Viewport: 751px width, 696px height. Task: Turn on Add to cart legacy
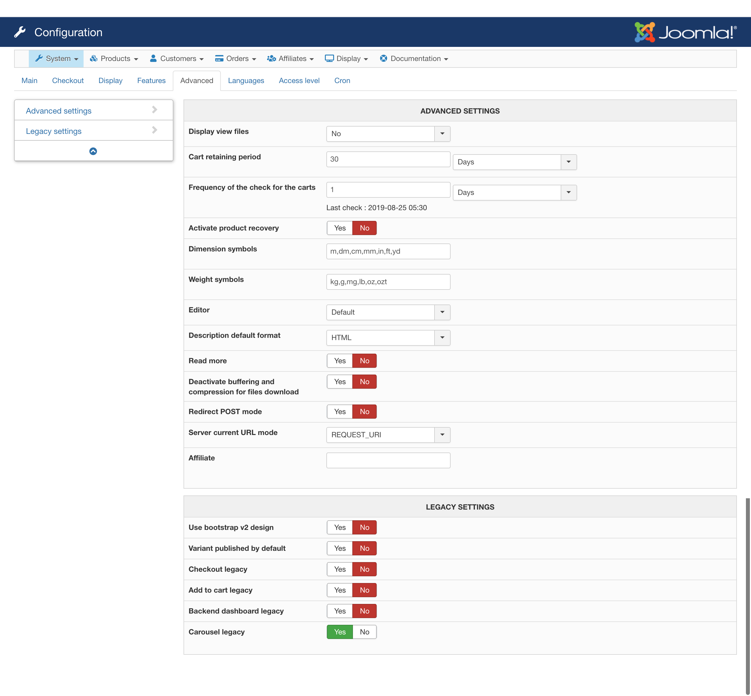(x=340, y=590)
